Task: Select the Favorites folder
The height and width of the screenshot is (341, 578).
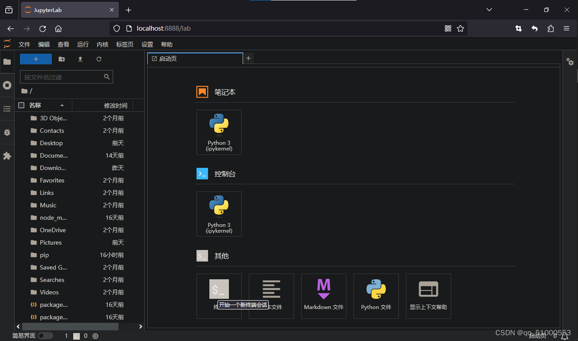Action: point(79,180)
